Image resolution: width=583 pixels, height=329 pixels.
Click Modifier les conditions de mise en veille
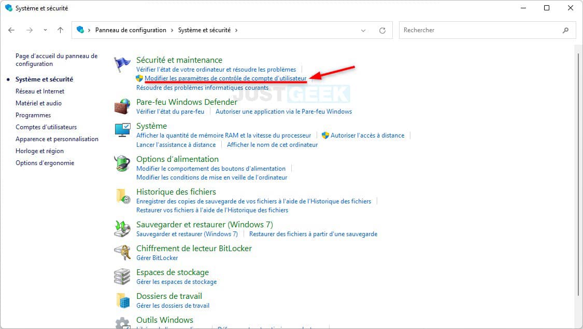[x=211, y=177]
